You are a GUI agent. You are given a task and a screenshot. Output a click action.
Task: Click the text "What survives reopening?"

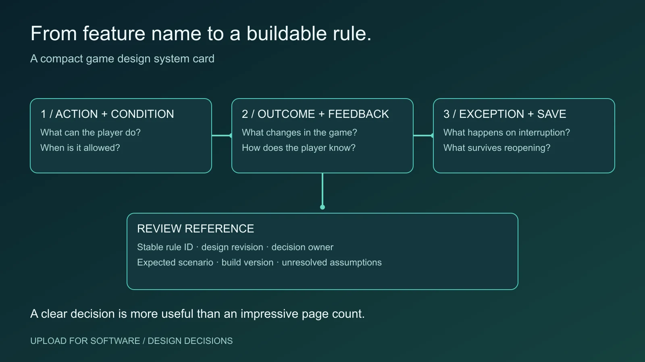coord(497,148)
